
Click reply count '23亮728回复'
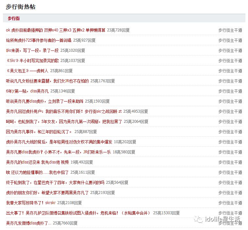tap(118, 30)
